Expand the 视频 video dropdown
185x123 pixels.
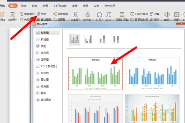click(x=180, y=20)
